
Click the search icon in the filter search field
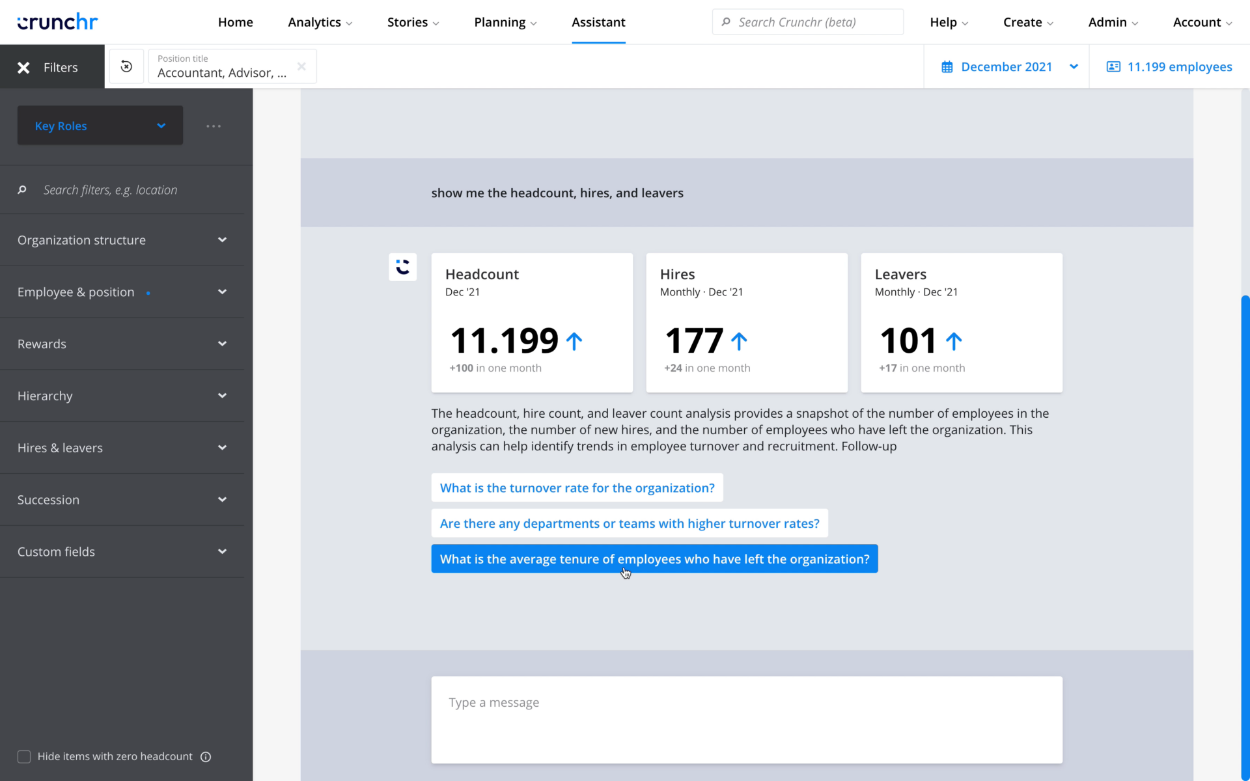[22, 189]
